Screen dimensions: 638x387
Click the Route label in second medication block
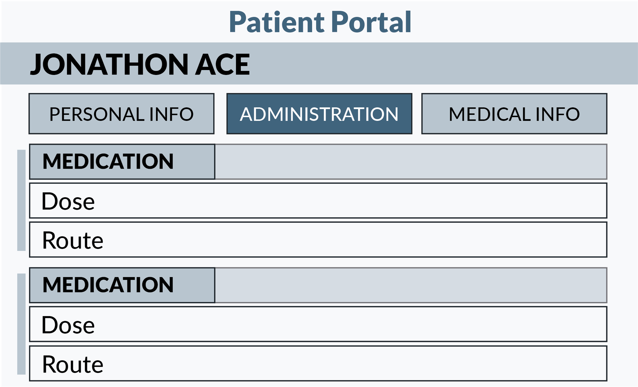[x=73, y=364]
